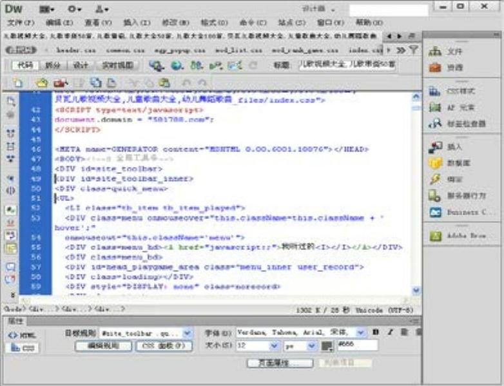Click the text color swatch beside #666
Image resolution: width=504 pixels, height=386 pixels.
coord(327,346)
